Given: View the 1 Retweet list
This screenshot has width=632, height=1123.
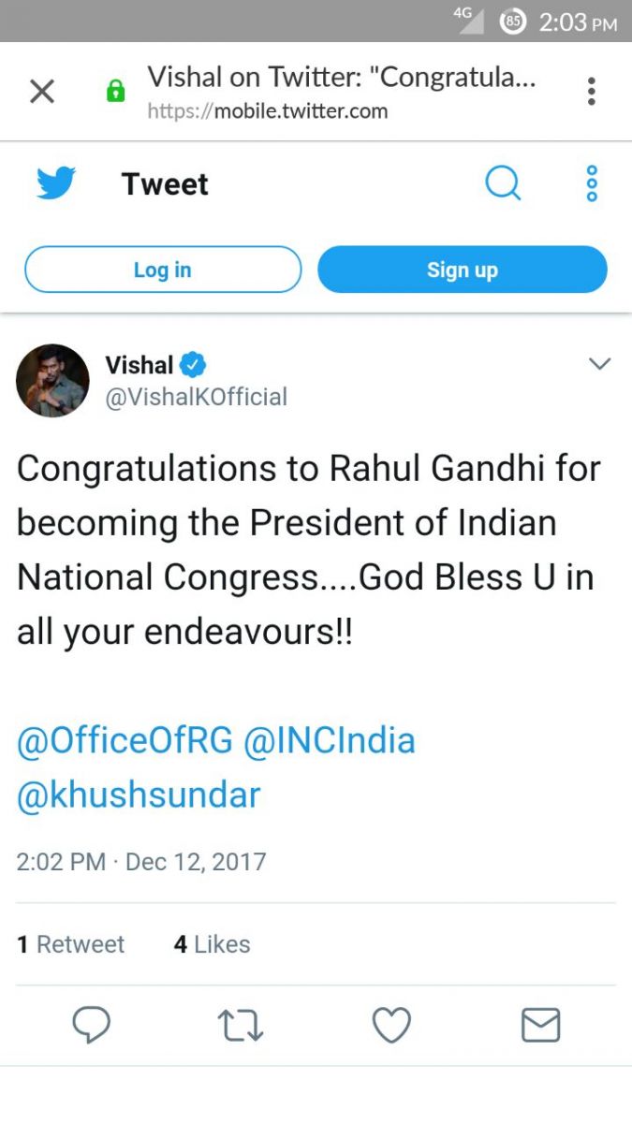Looking at the screenshot, I should tap(71, 944).
